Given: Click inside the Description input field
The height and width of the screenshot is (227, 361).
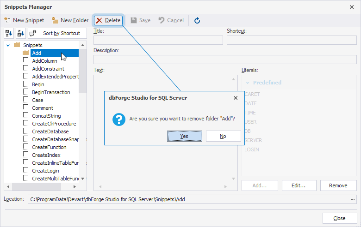Looking at the screenshot, I should click(225, 60).
